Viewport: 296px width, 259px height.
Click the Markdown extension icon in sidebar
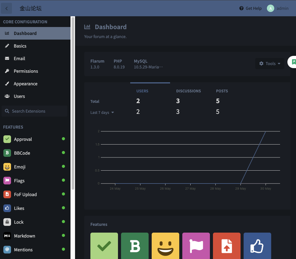(x=7, y=236)
